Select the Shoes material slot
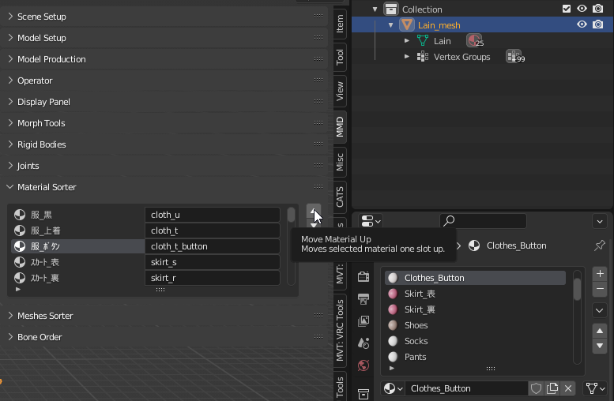The height and width of the screenshot is (401, 614). click(x=416, y=325)
